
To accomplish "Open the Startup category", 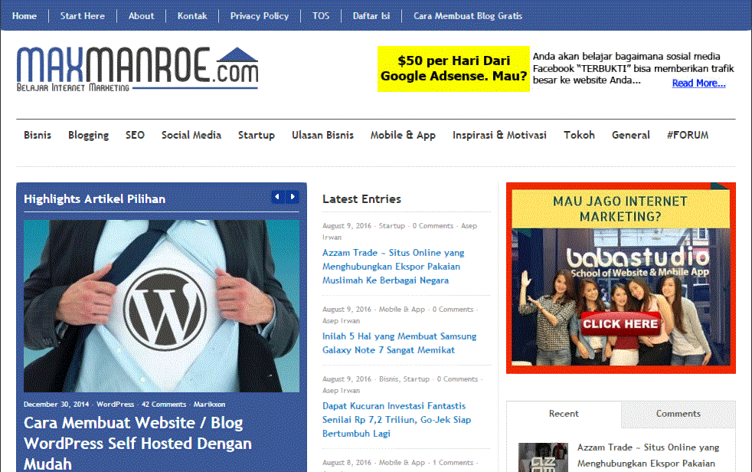I will [x=257, y=136].
